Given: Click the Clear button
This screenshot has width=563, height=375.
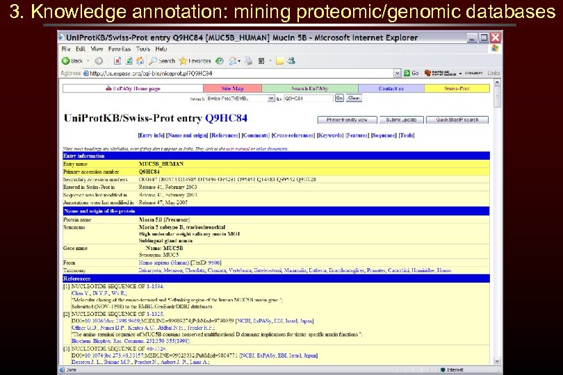Looking at the screenshot, I should [354, 98].
